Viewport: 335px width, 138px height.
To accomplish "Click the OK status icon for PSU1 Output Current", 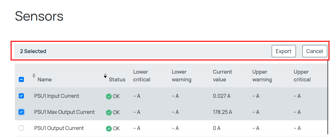I will click(109, 128).
